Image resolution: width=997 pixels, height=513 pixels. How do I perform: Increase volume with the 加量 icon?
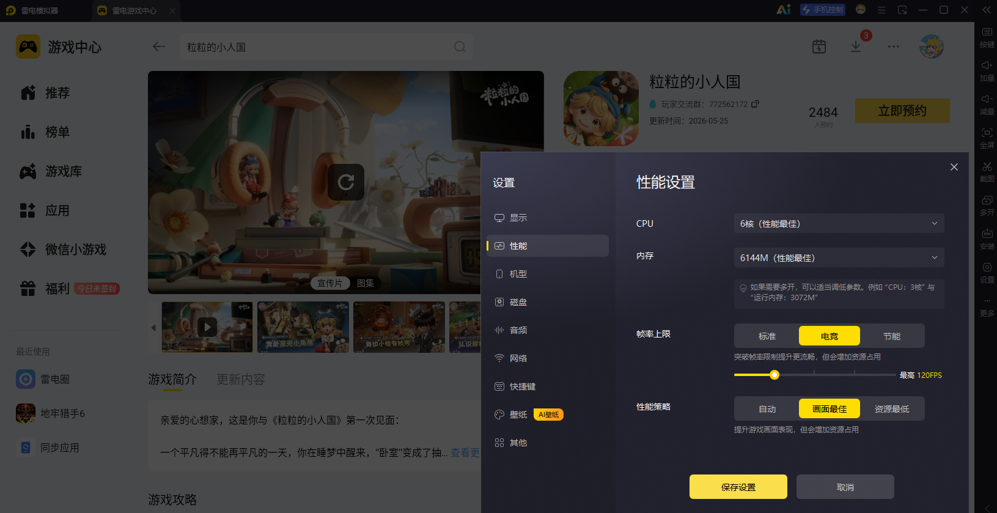point(987,70)
